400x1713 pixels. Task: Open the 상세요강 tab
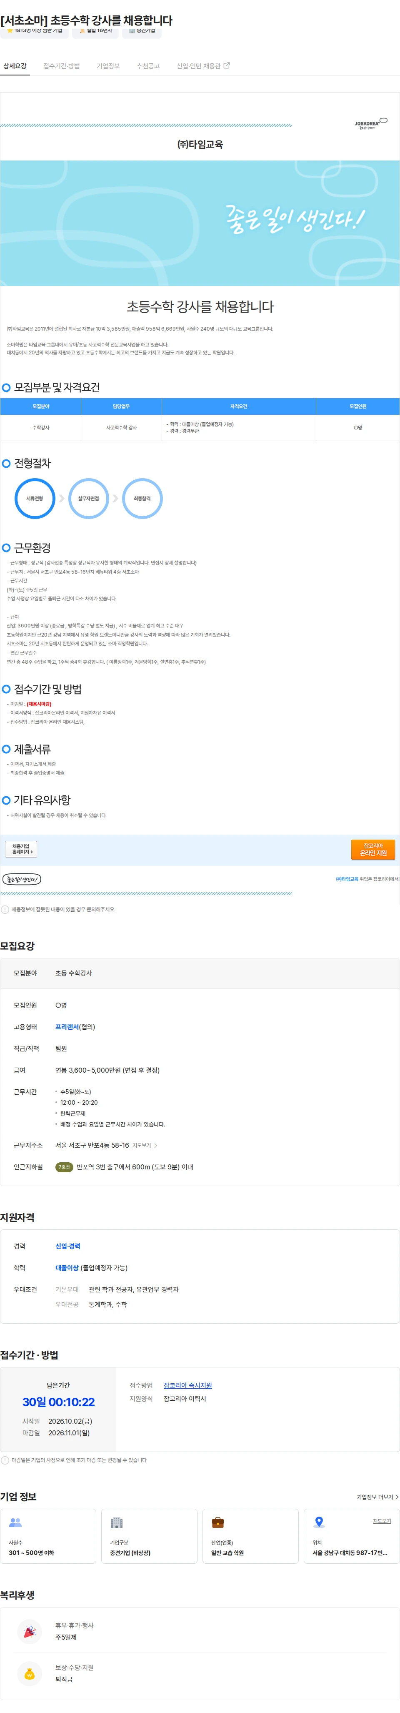15,66
